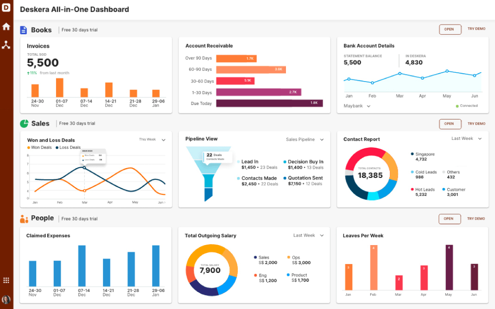The height and width of the screenshot is (309, 495).
Task: Click the Books document icon
Action: pos(23,30)
